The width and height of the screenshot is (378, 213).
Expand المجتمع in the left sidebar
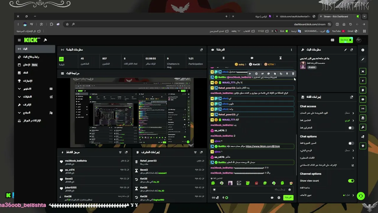tap(35, 113)
